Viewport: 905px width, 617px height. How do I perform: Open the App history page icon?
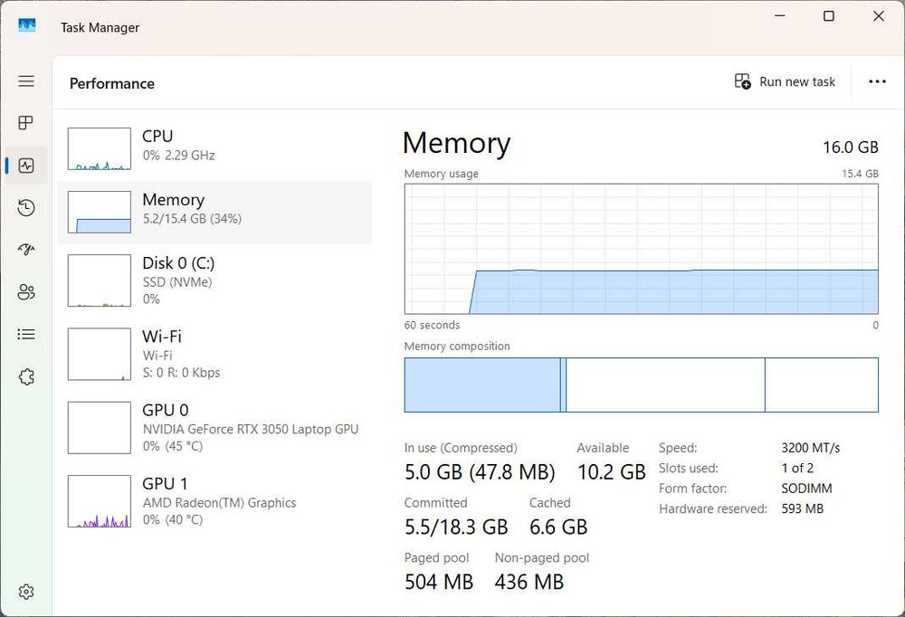click(x=26, y=208)
